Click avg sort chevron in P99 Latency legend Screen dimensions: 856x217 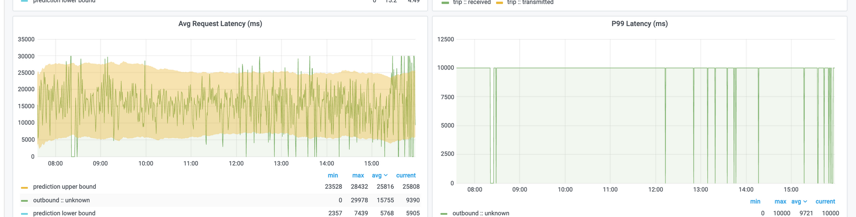point(805,202)
